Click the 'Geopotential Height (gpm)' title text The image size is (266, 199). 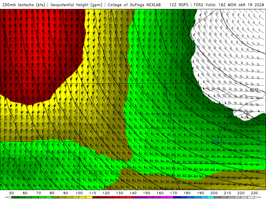pyautogui.click(x=76, y=5)
